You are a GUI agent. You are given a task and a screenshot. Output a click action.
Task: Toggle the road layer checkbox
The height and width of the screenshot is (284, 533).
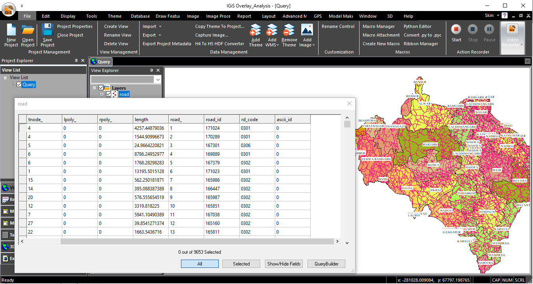point(109,94)
